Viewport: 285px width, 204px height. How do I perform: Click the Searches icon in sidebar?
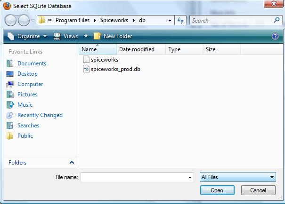10,126
